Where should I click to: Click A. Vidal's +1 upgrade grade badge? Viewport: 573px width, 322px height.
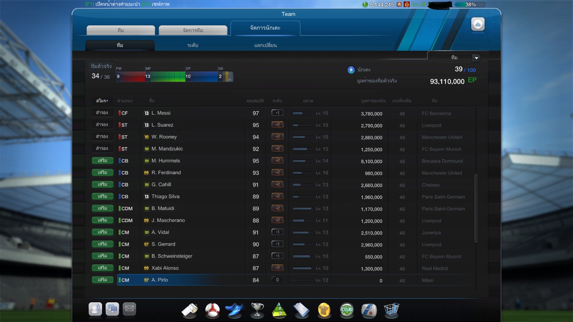tap(278, 232)
